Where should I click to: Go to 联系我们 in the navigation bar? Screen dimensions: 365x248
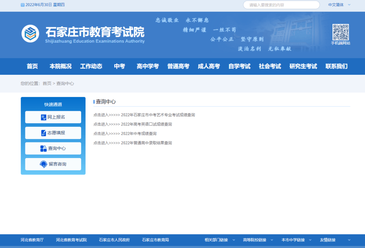tap(336, 66)
